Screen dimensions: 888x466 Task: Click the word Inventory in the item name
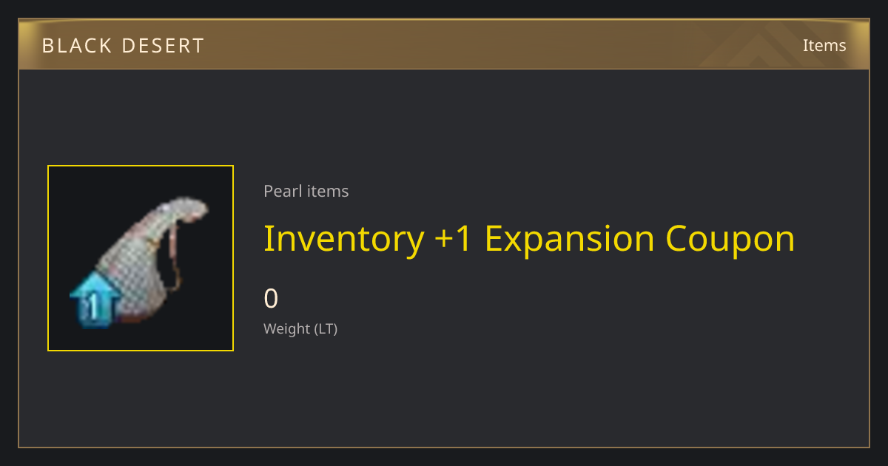coord(344,239)
